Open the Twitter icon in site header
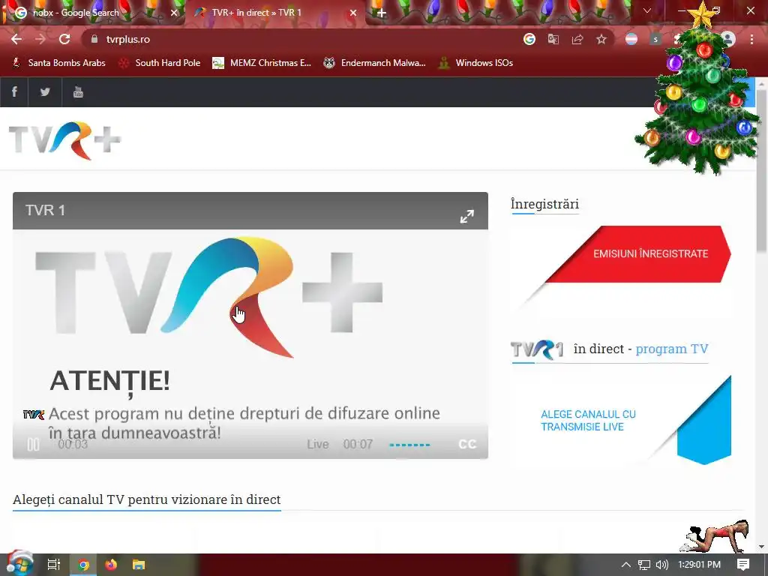This screenshot has height=576, width=768. tap(45, 92)
